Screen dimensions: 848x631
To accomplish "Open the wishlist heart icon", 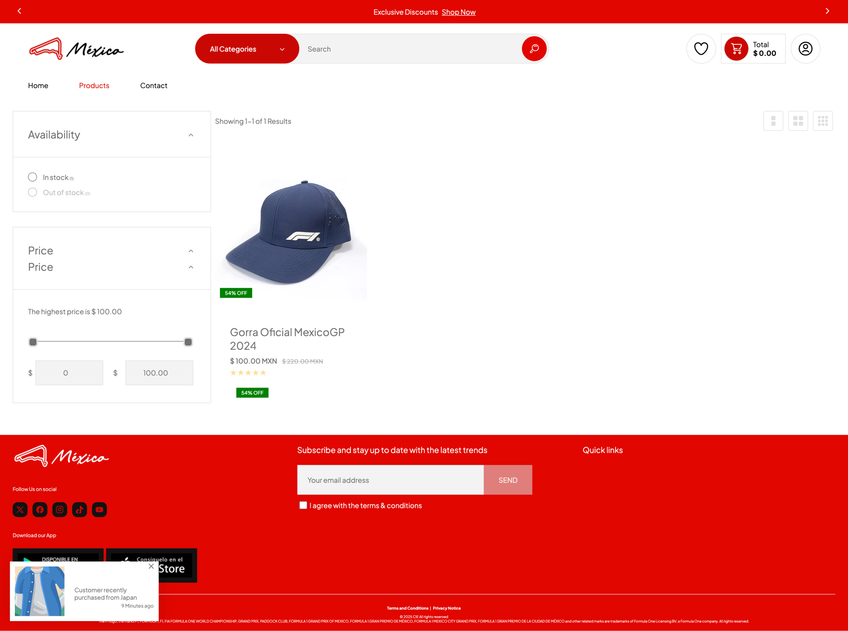I will [x=701, y=49].
